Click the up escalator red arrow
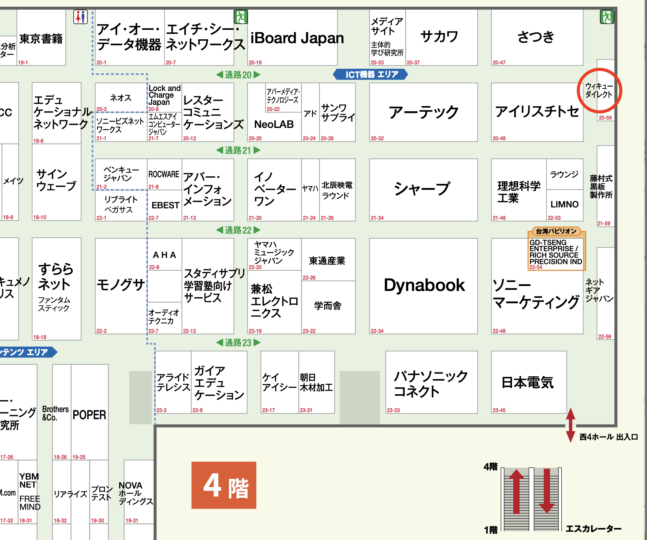This screenshot has width=647, height=540. 516,491
